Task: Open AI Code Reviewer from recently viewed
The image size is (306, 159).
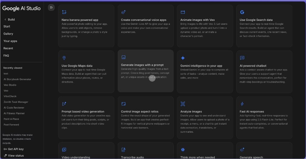Action: coord(14,108)
